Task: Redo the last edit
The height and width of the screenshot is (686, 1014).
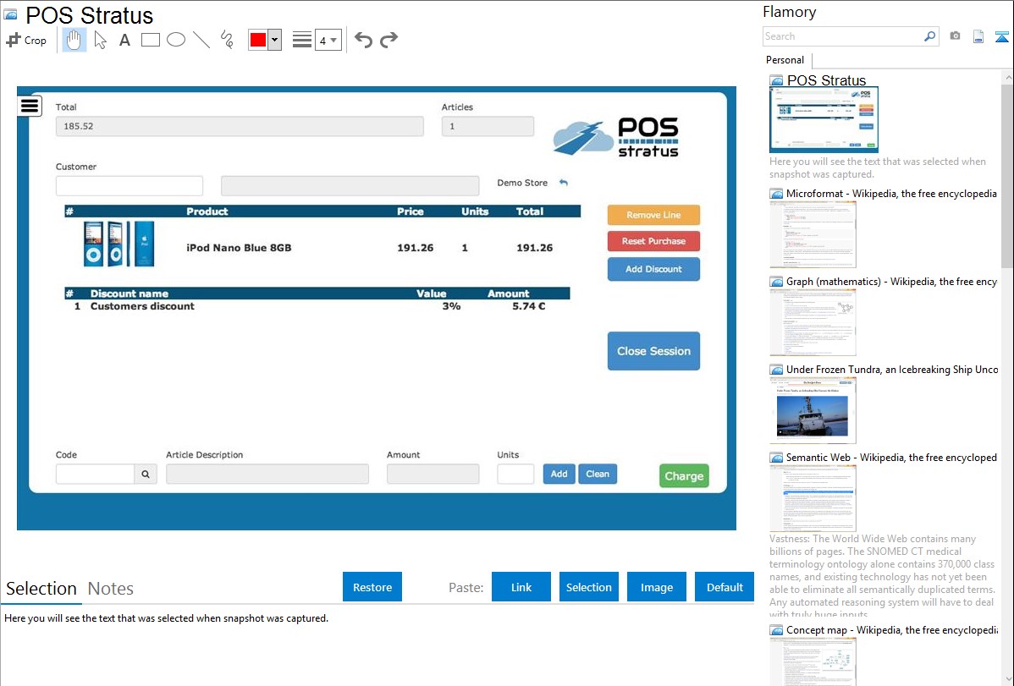Action: pos(389,40)
